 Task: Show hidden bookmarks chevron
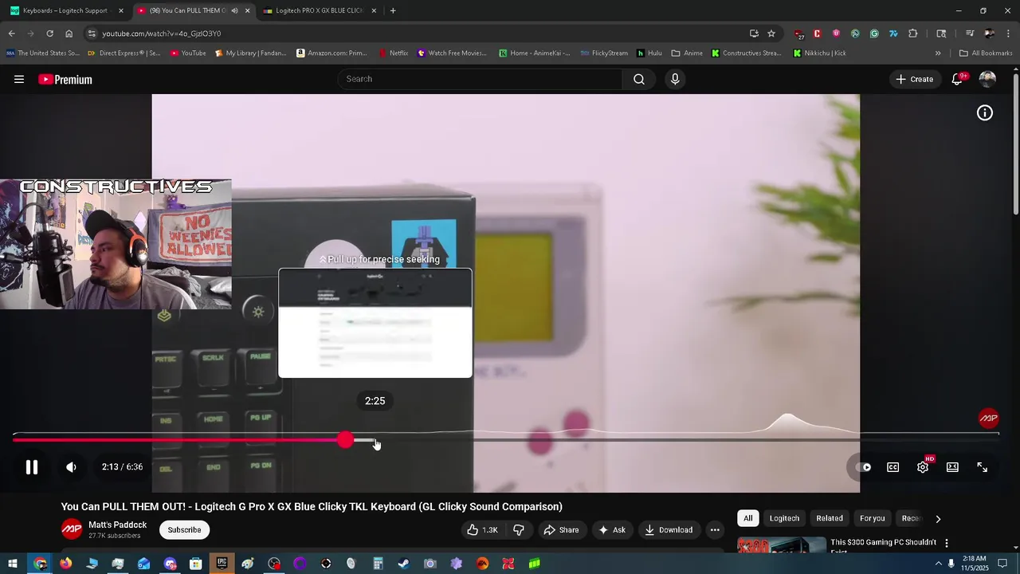click(x=938, y=53)
